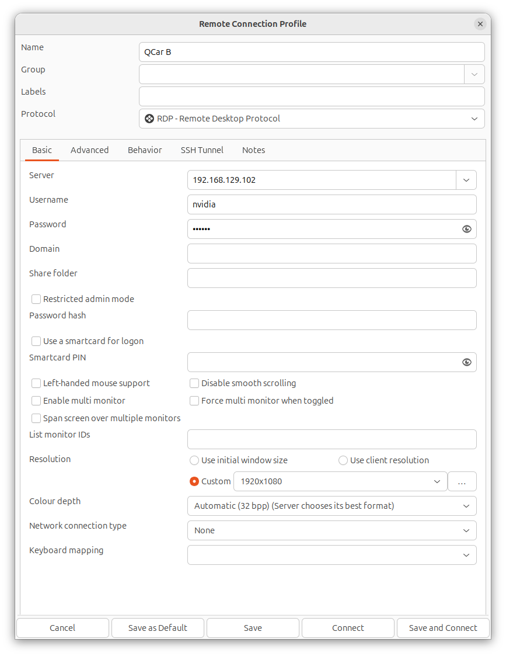Image resolution: width=506 pixels, height=656 pixels.
Task: Go to the SSH Tunnel tab
Action: click(202, 150)
